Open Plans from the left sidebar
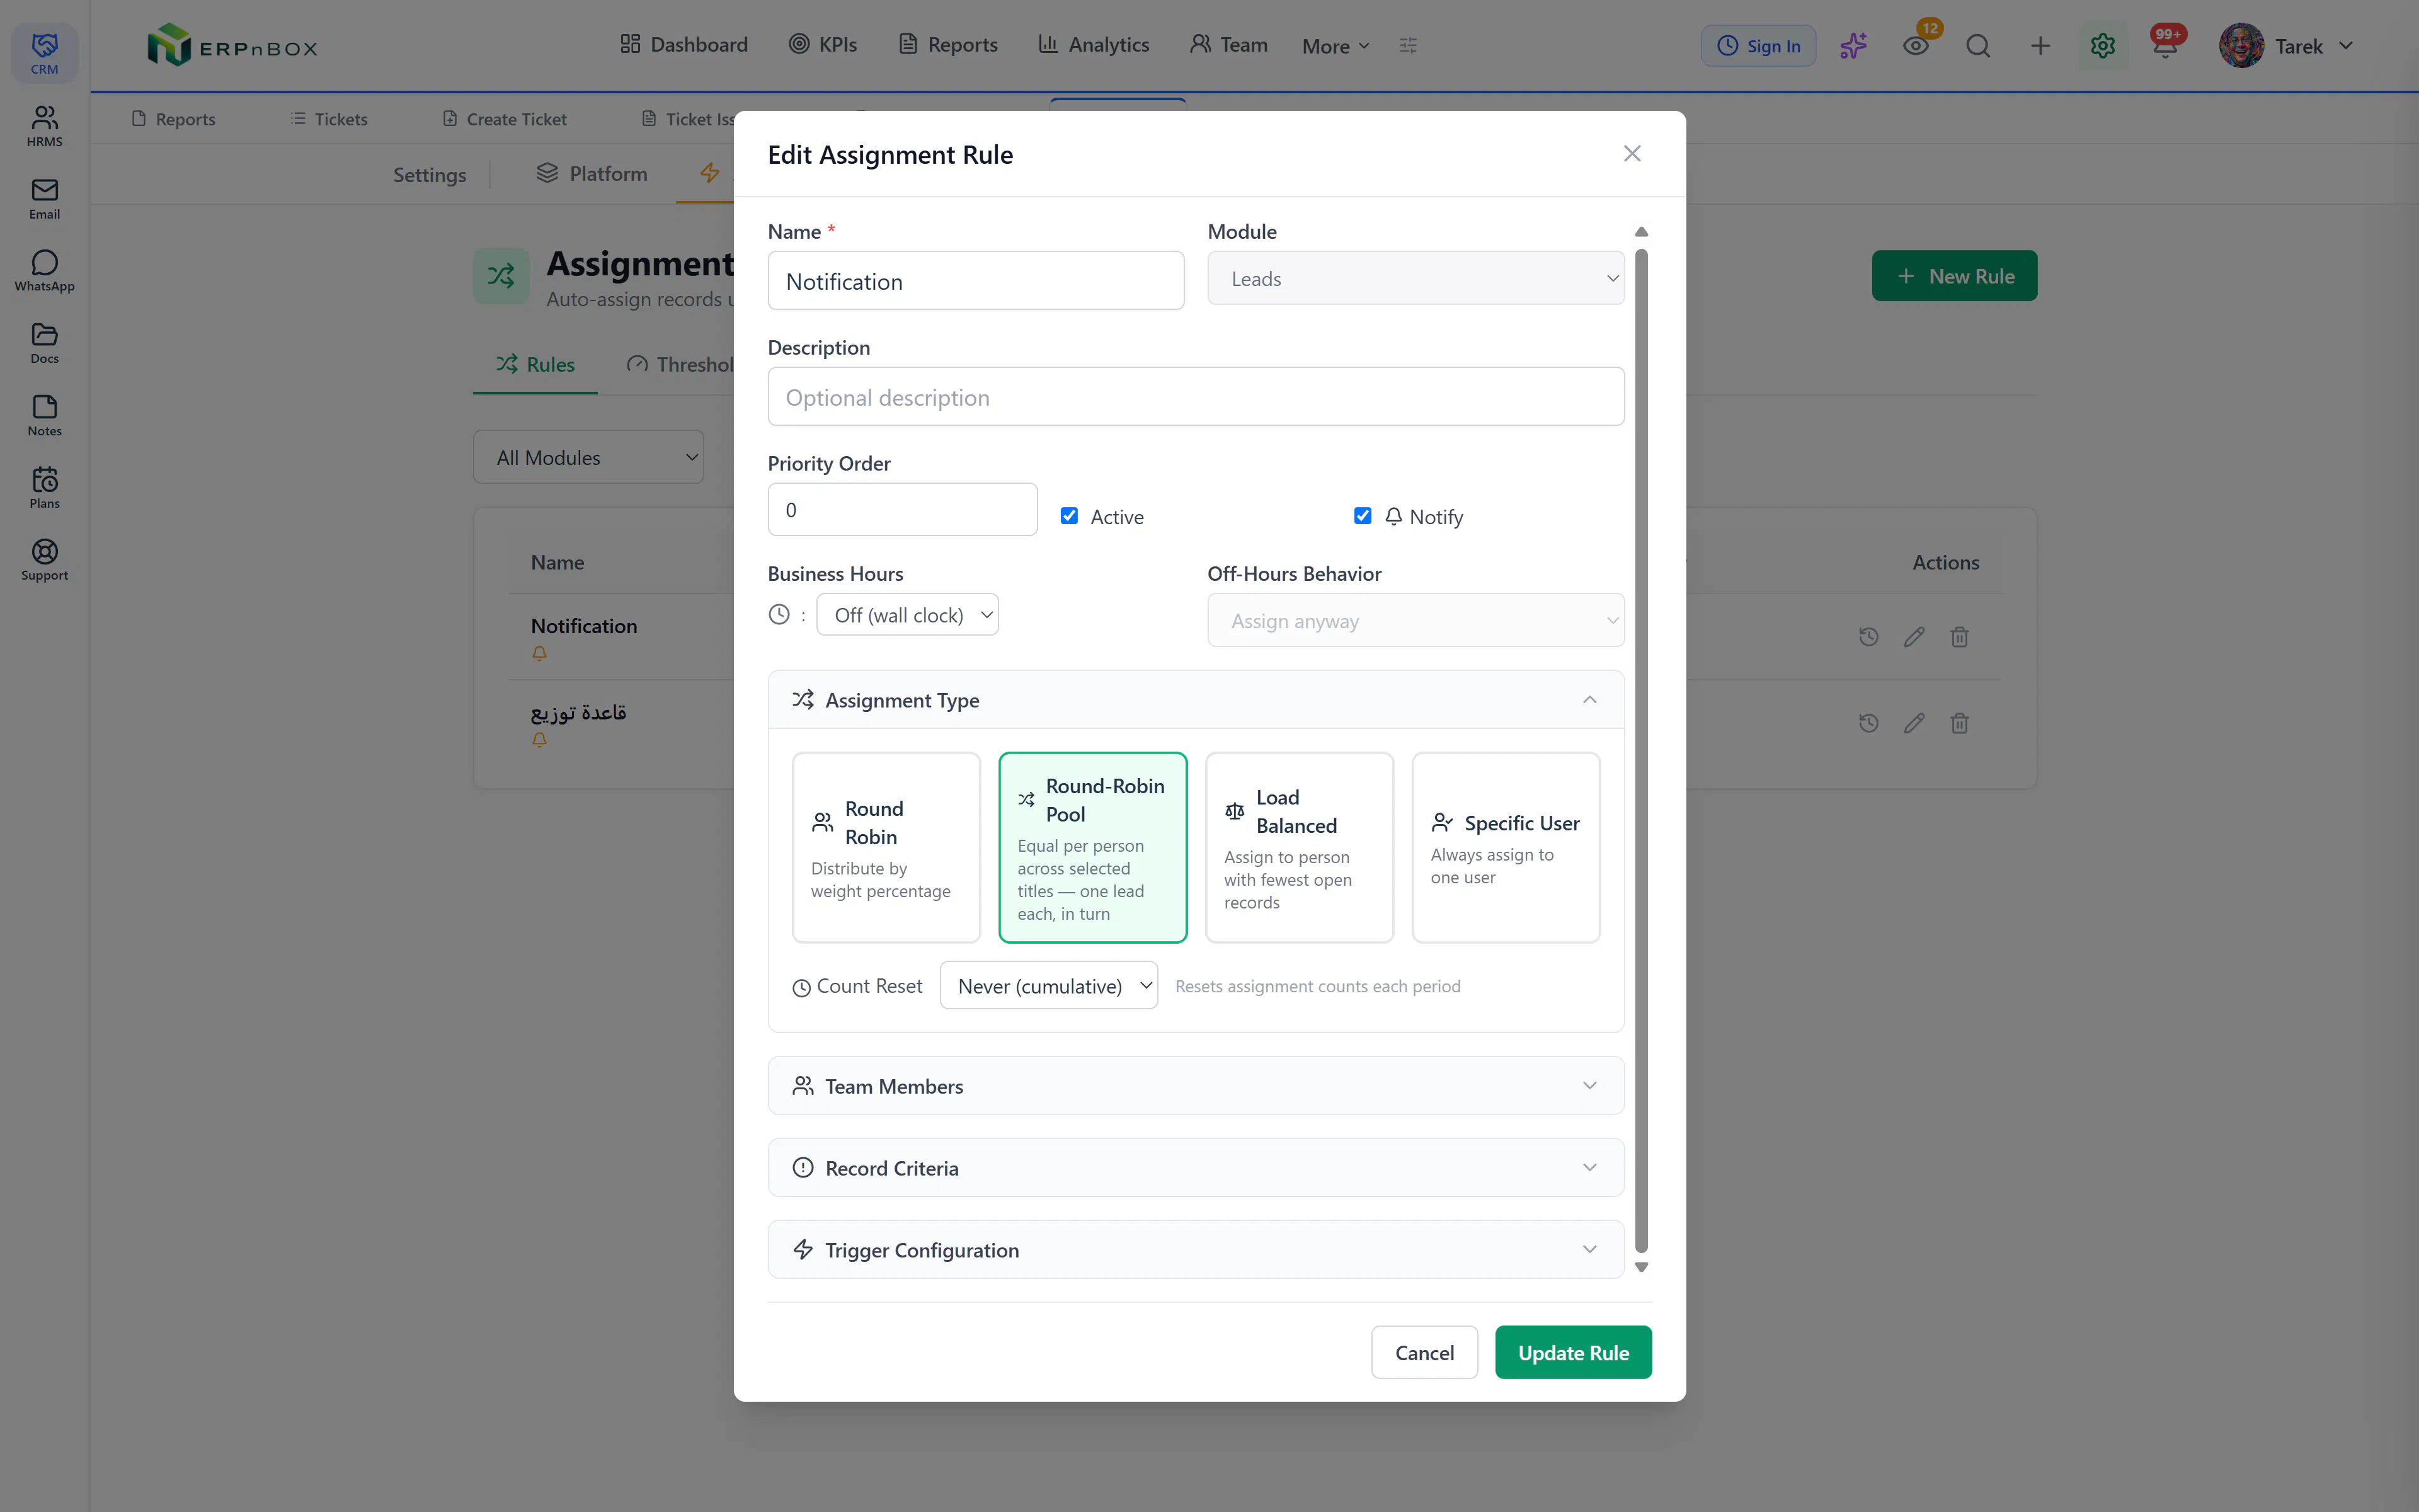This screenshot has width=2419, height=1512. pos(44,488)
